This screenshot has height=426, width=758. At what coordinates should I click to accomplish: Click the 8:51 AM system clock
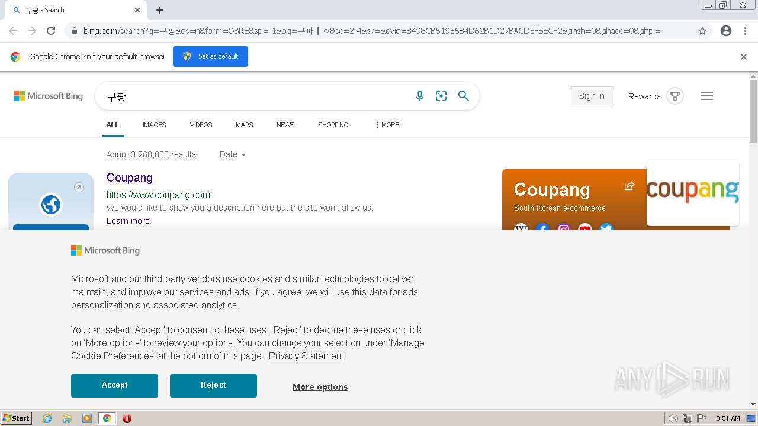pos(728,418)
